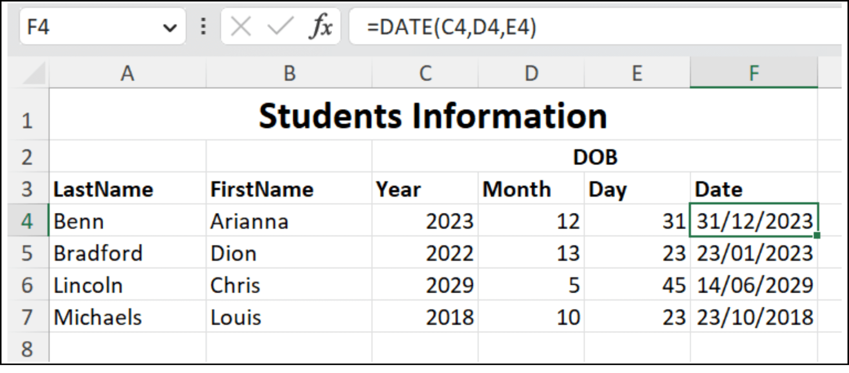Select the Month value 13 cell

coord(531,253)
